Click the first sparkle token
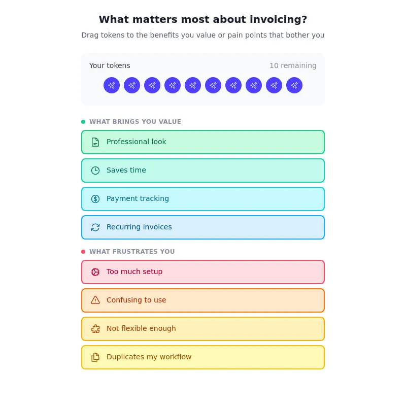Screen dimensions: 406x406 click(x=112, y=85)
